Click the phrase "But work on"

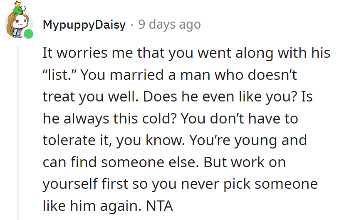(245, 162)
